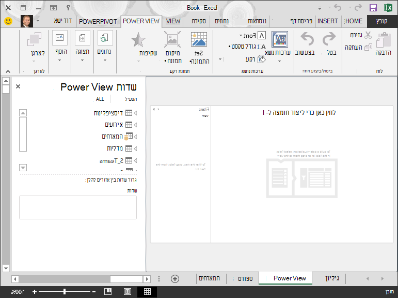Click the בטל (Undo) ribbon arrow
Viewport: 398px width, 298px height.
[329, 39]
